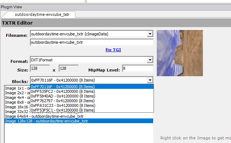Select block 0xFF70116F in dropdown list
Viewport: 231px width, 143px height.
coord(92,87)
